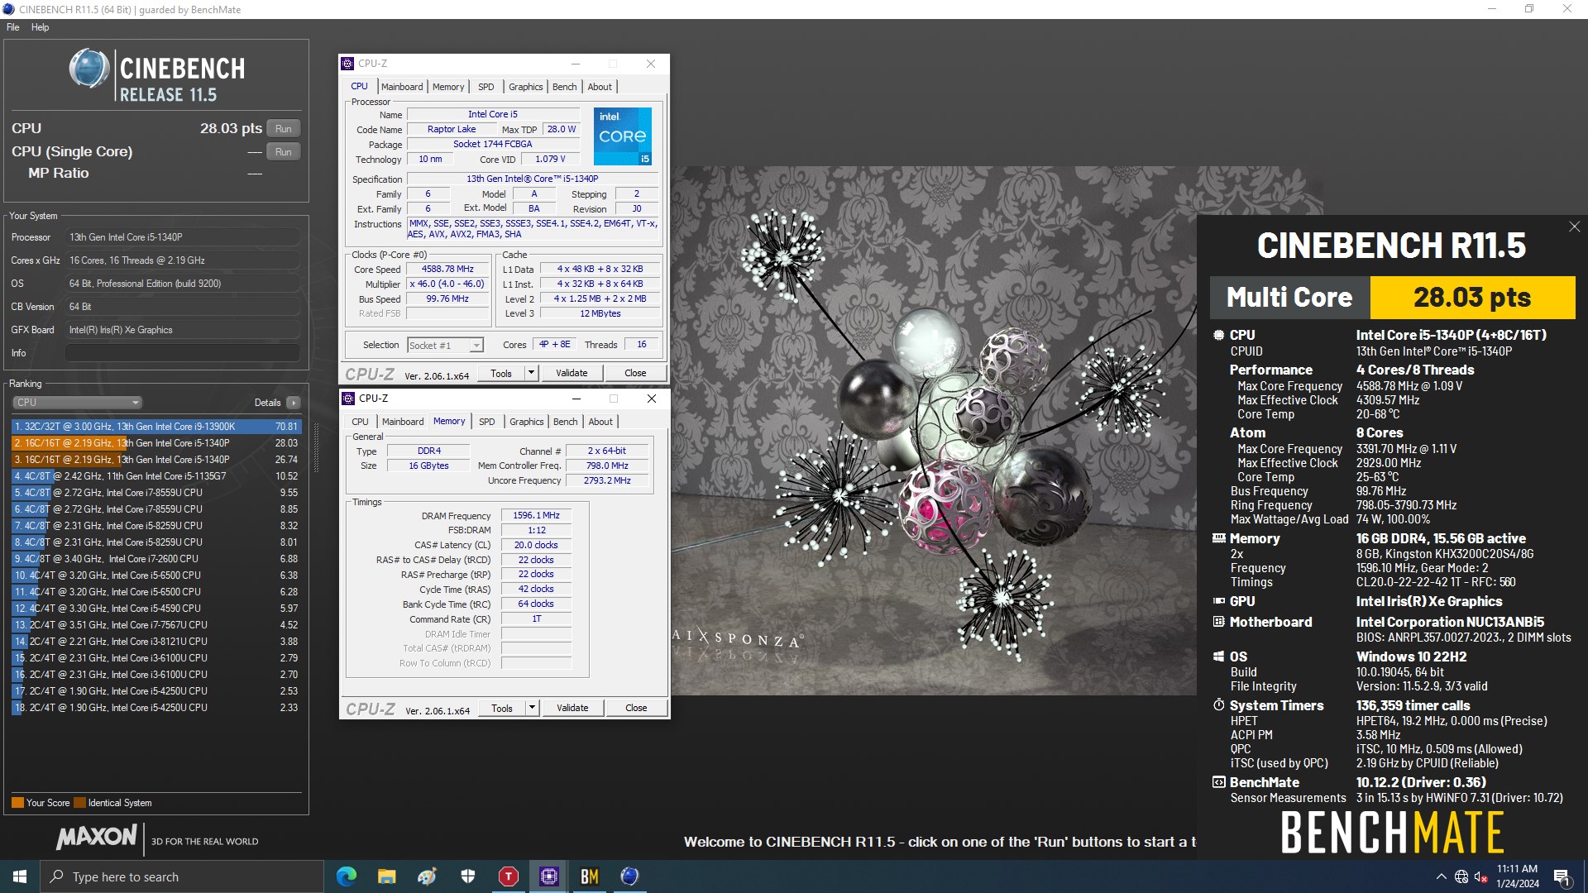Click the Cinebench sphere logo
This screenshot has width=1588, height=893.
(x=89, y=68)
